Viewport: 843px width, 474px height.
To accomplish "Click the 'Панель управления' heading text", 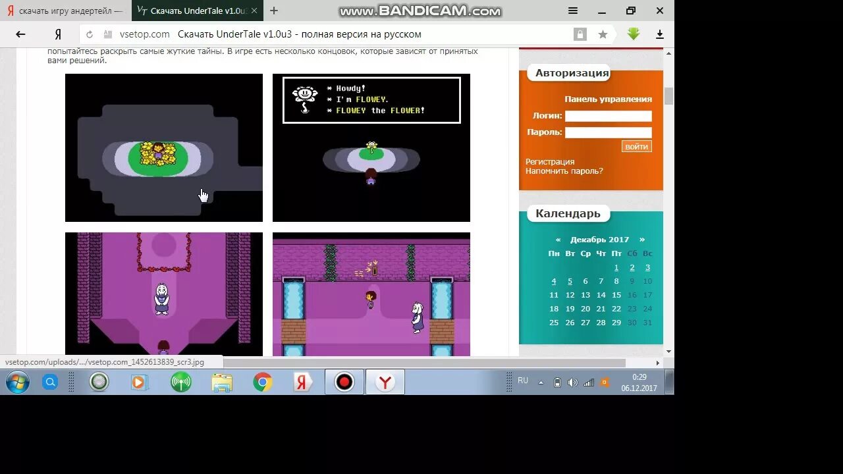I will pyautogui.click(x=608, y=99).
